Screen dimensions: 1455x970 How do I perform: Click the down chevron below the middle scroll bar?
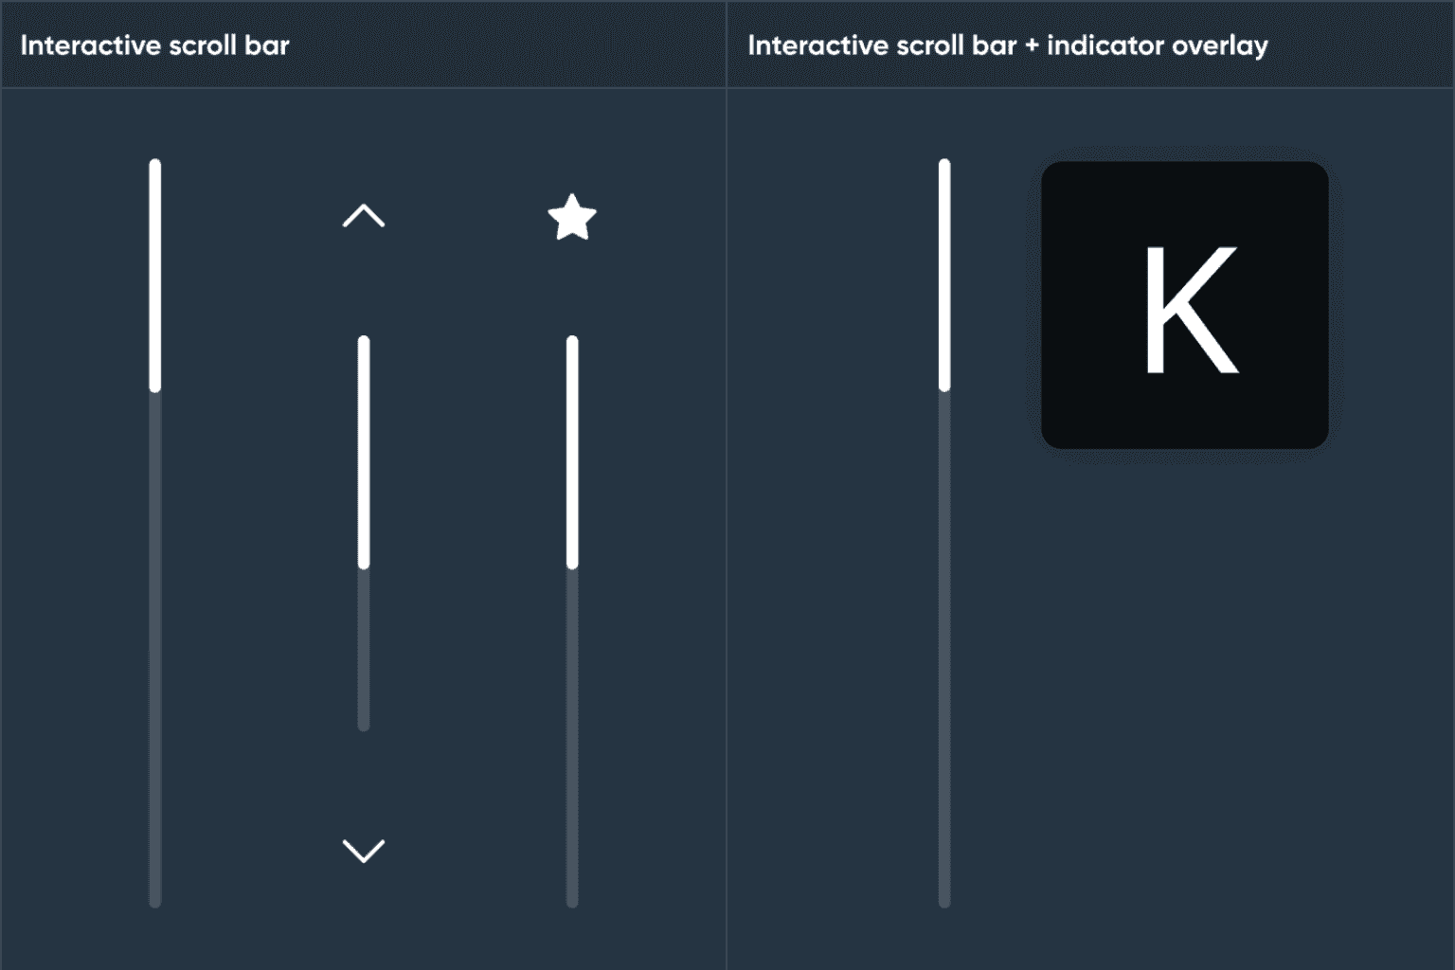tap(364, 851)
